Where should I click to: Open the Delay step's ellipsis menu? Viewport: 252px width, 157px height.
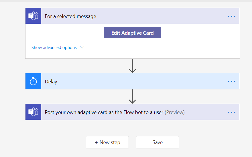(x=232, y=81)
